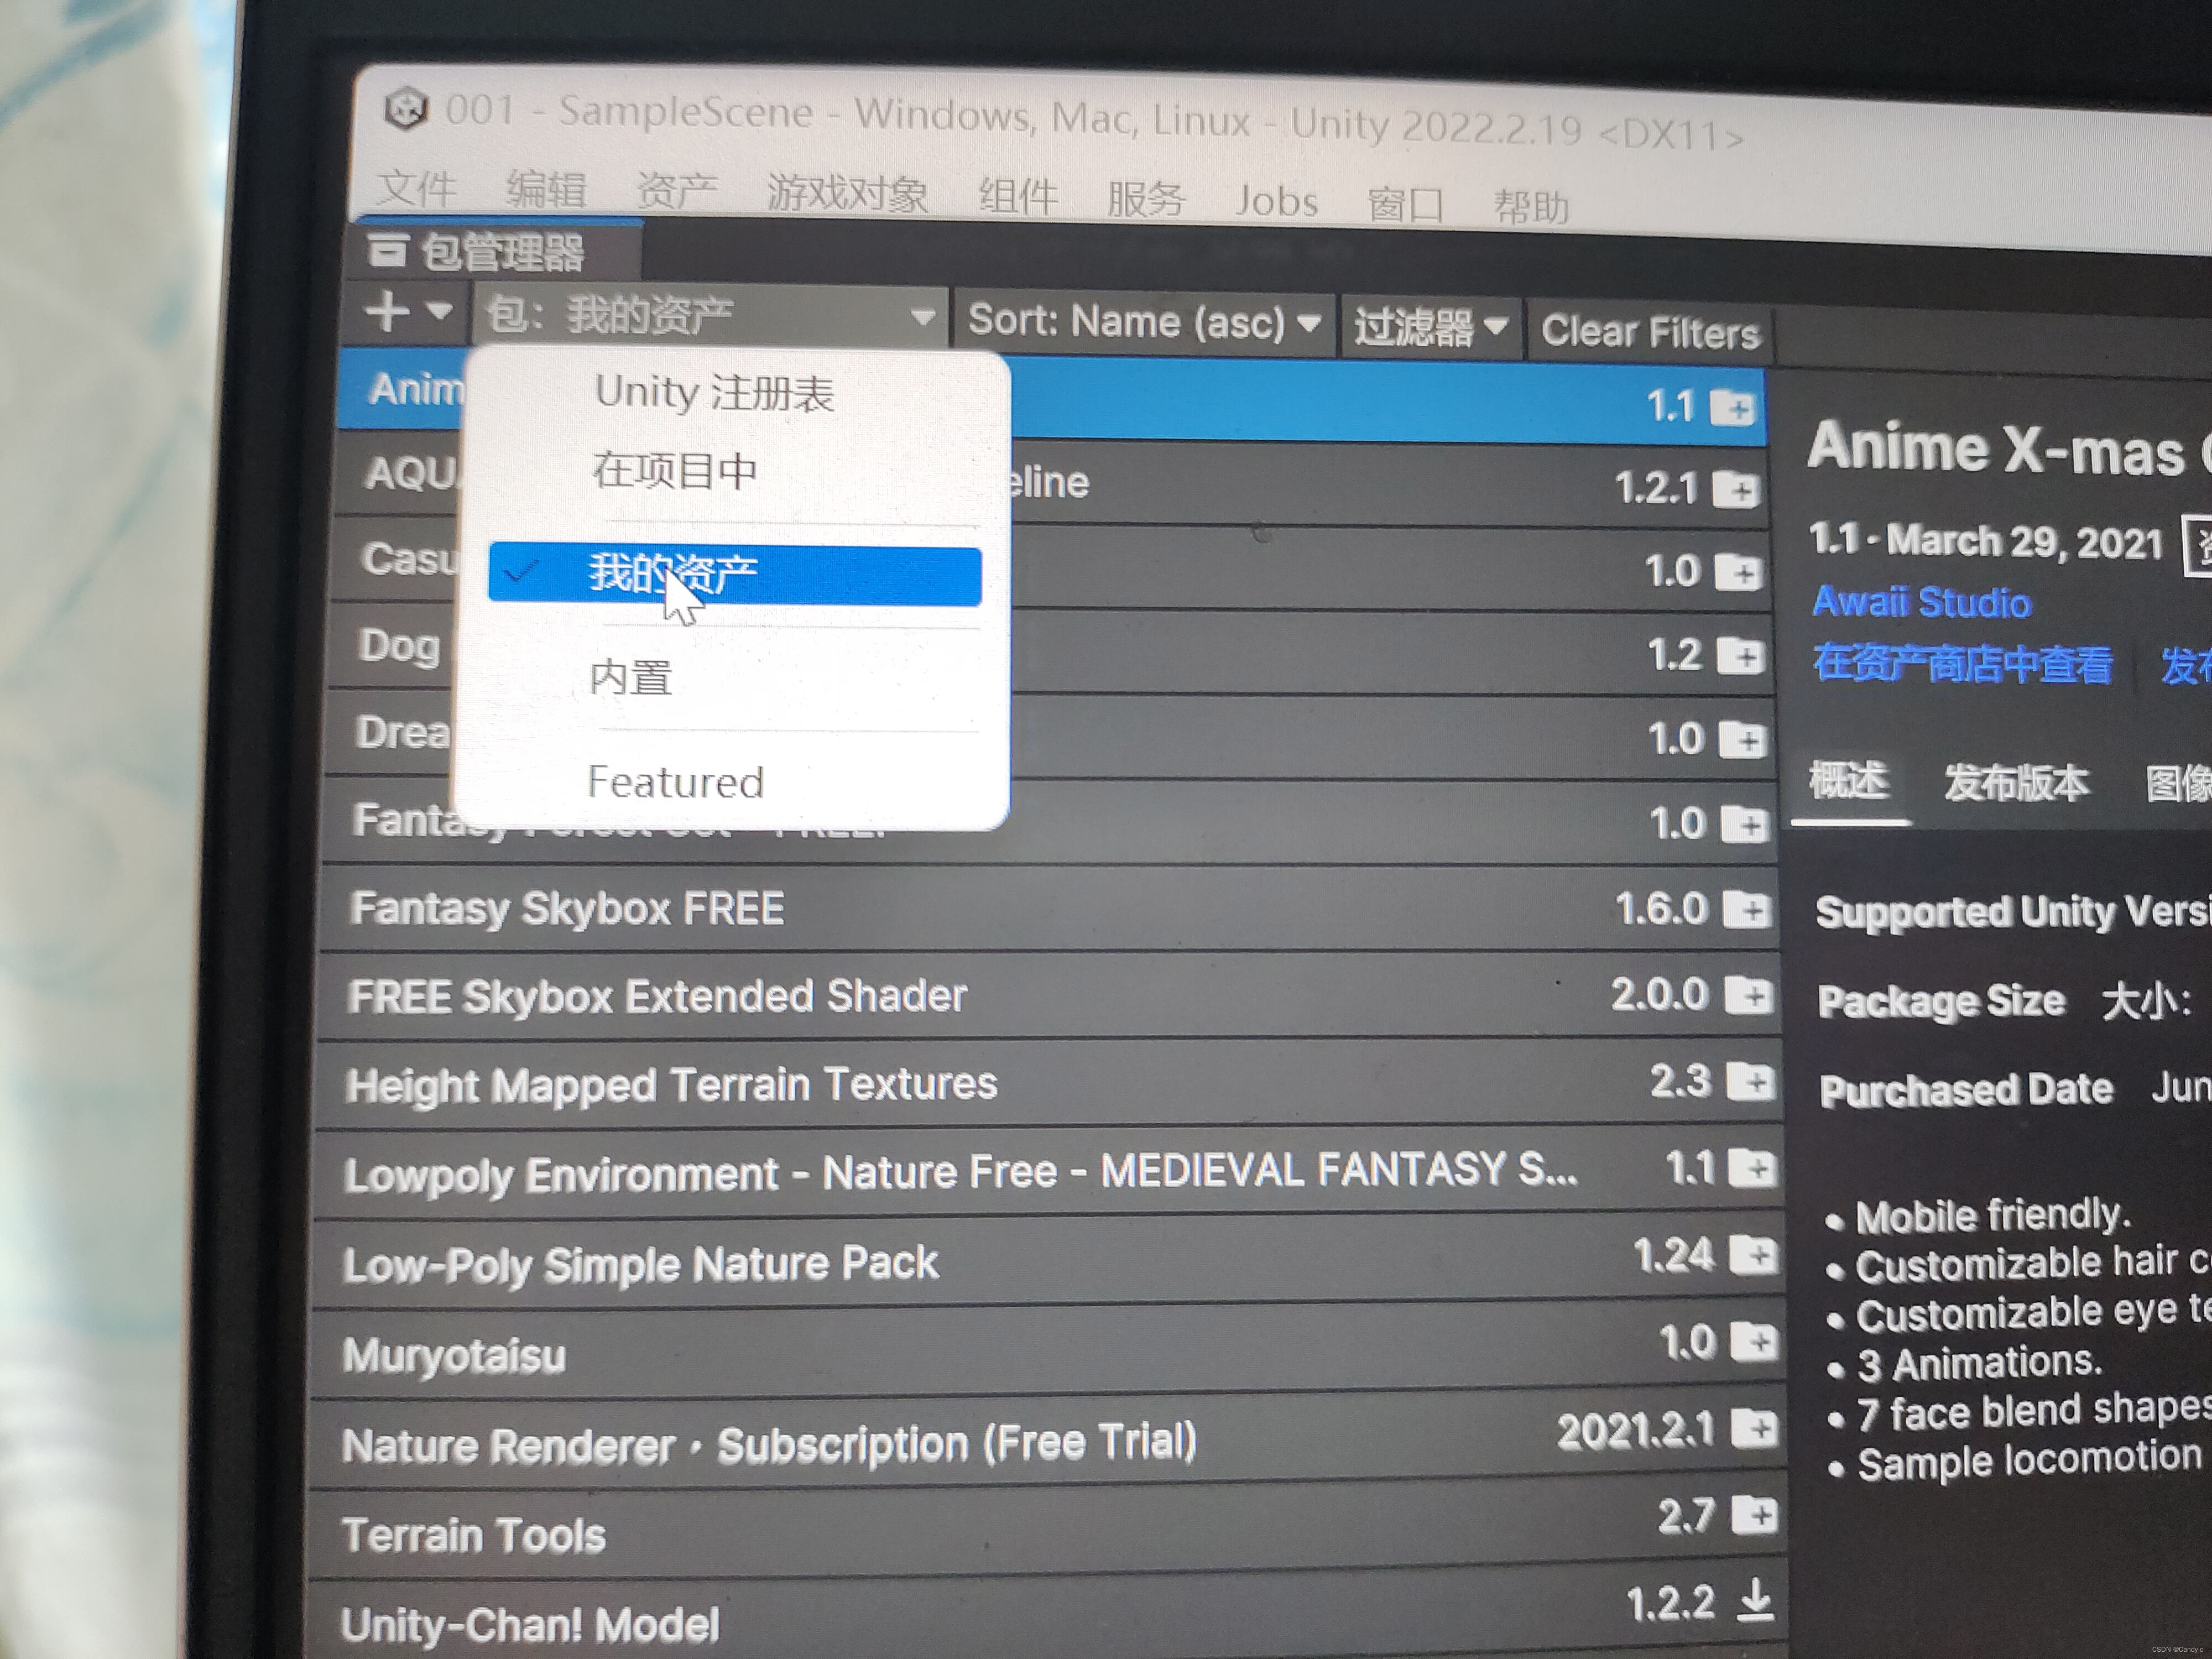2212x1659 pixels.
Task: Click the Unity logo in title bar
Action: (x=406, y=108)
